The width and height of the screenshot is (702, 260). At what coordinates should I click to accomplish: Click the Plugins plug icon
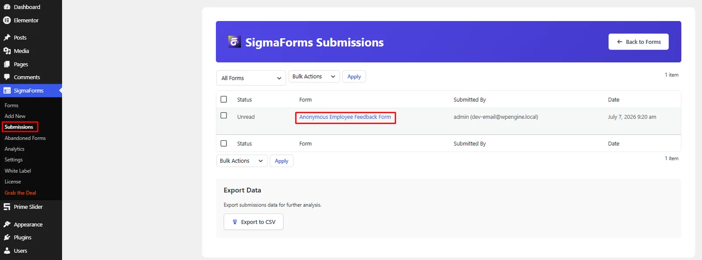[x=7, y=238]
